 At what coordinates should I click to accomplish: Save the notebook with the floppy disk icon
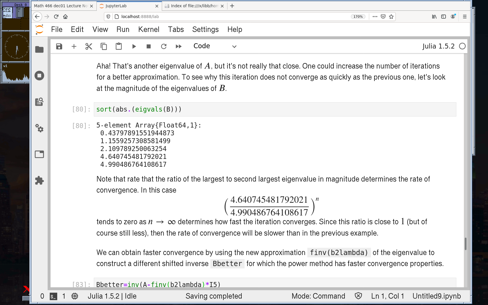tap(59, 46)
